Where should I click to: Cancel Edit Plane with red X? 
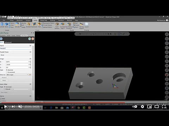coord(33,39)
